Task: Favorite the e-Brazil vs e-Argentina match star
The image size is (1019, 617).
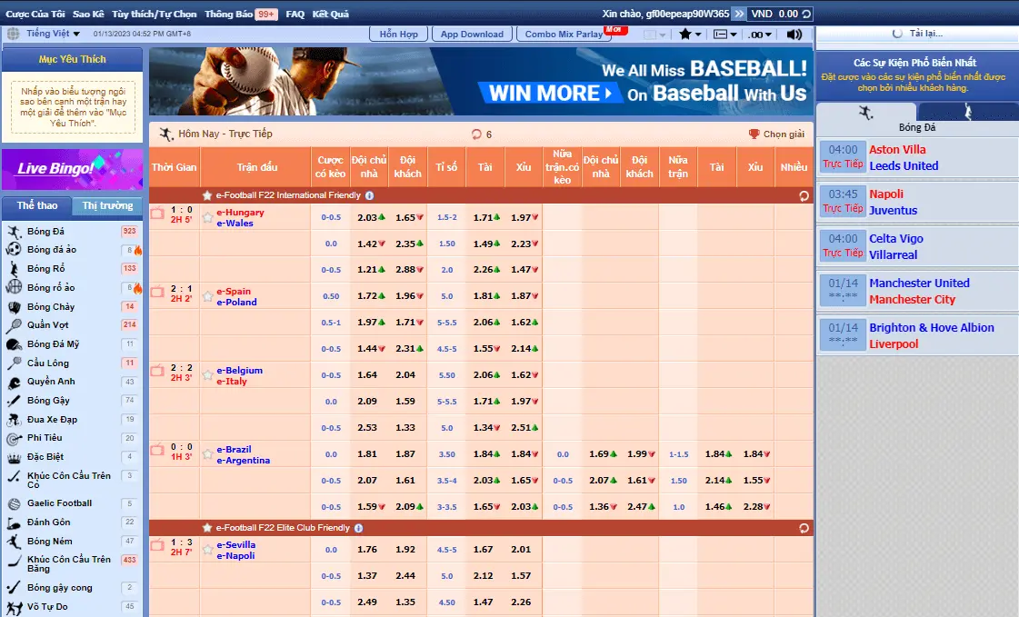Action: [x=207, y=454]
